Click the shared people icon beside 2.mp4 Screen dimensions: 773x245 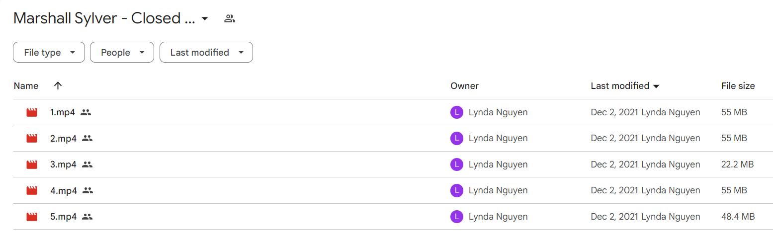[x=87, y=139]
